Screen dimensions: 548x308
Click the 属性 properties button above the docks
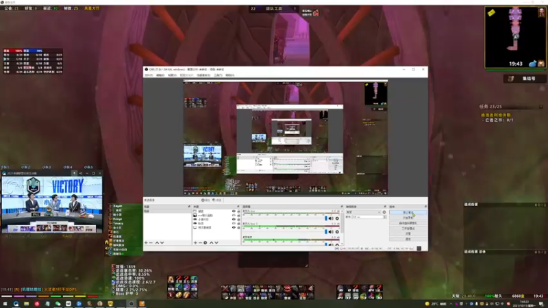pos(206,200)
